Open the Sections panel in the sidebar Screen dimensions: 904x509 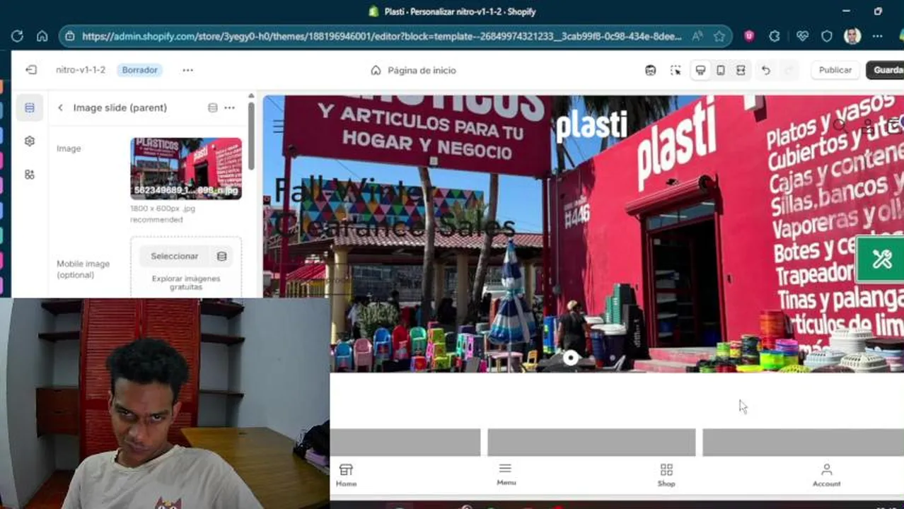click(x=29, y=107)
